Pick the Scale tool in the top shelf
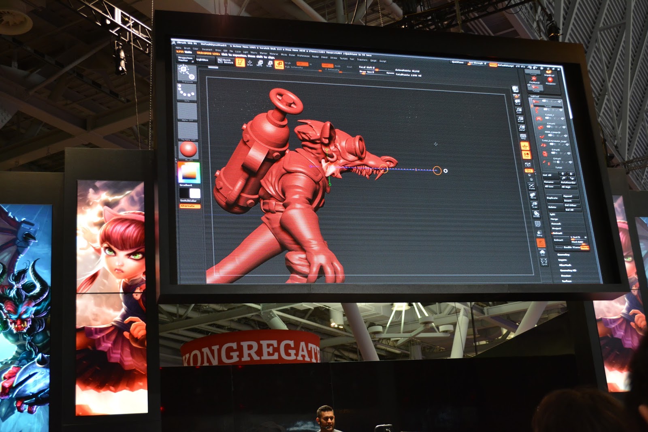Image resolution: width=648 pixels, height=432 pixels. coord(269,64)
